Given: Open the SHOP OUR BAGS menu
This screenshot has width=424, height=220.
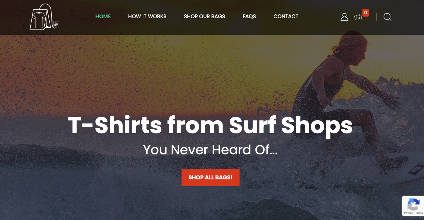Looking at the screenshot, I should coord(204,16).
